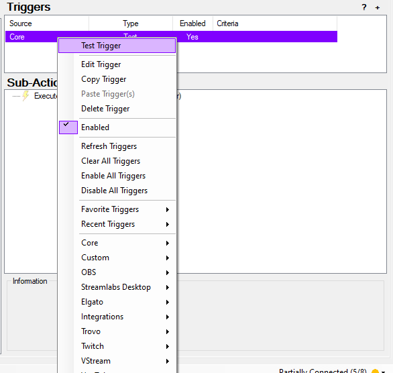Viewport: 393px width, 373px height.
Task: Open the Core triggers submenu
Action: [x=117, y=243]
